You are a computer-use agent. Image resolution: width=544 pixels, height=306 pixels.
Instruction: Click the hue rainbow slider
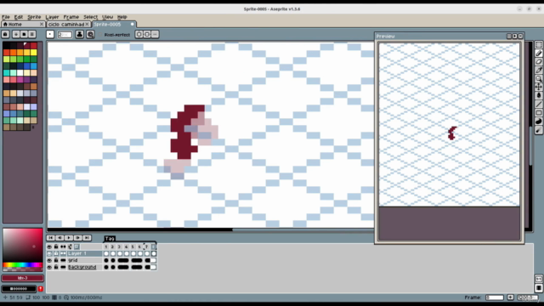point(23,265)
